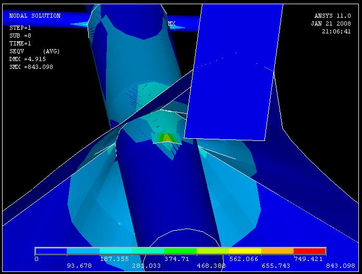Screen dimensions: 362x274
Task: Click the SMX =843.098 value
Action: click(x=31, y=67)
